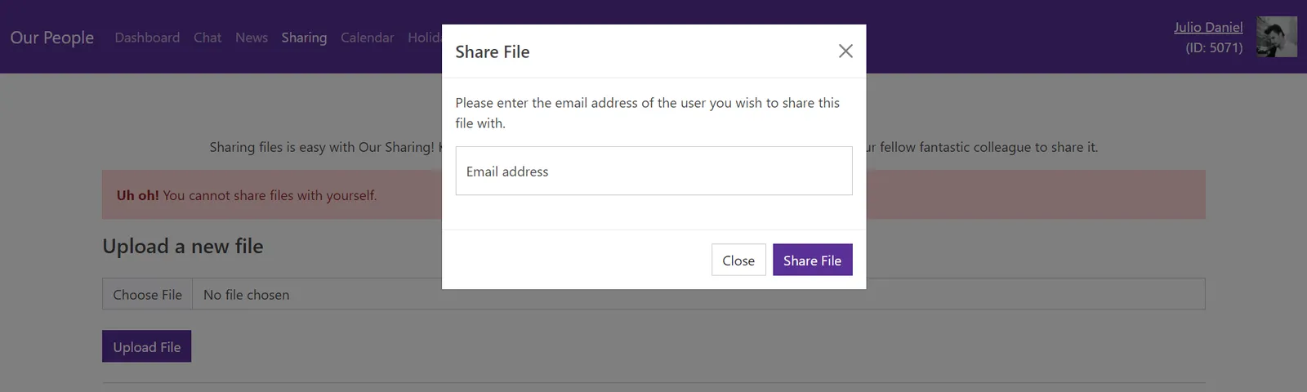Click the purple Share File button
Screen dimensions: 1307x392
click(x=812, y=260)
